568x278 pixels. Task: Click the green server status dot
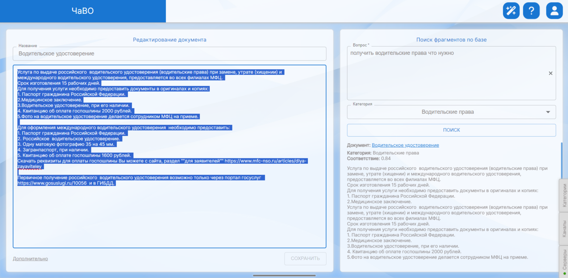point(565,273)
